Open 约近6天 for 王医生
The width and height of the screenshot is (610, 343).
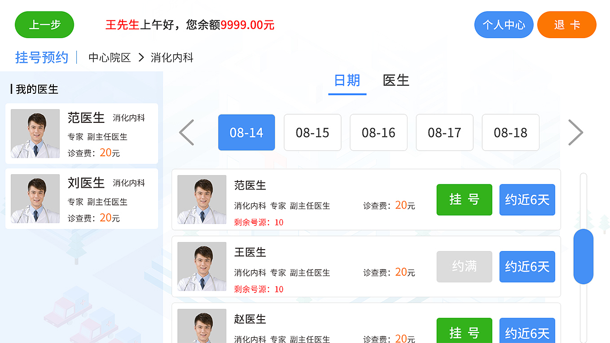tap(527, 266)
